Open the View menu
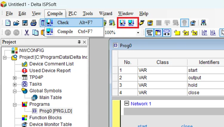 point(36,14)
